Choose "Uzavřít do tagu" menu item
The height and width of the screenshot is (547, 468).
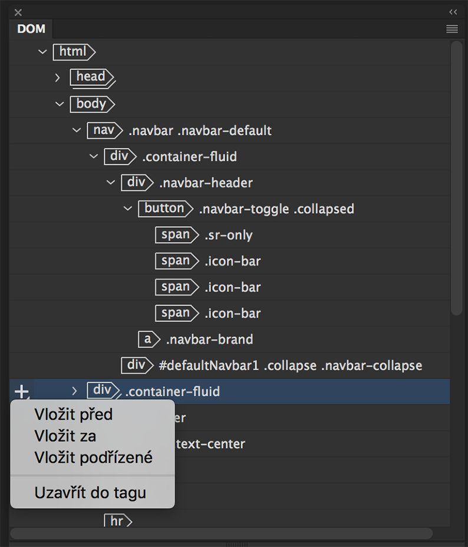click(x=90, y=492)
